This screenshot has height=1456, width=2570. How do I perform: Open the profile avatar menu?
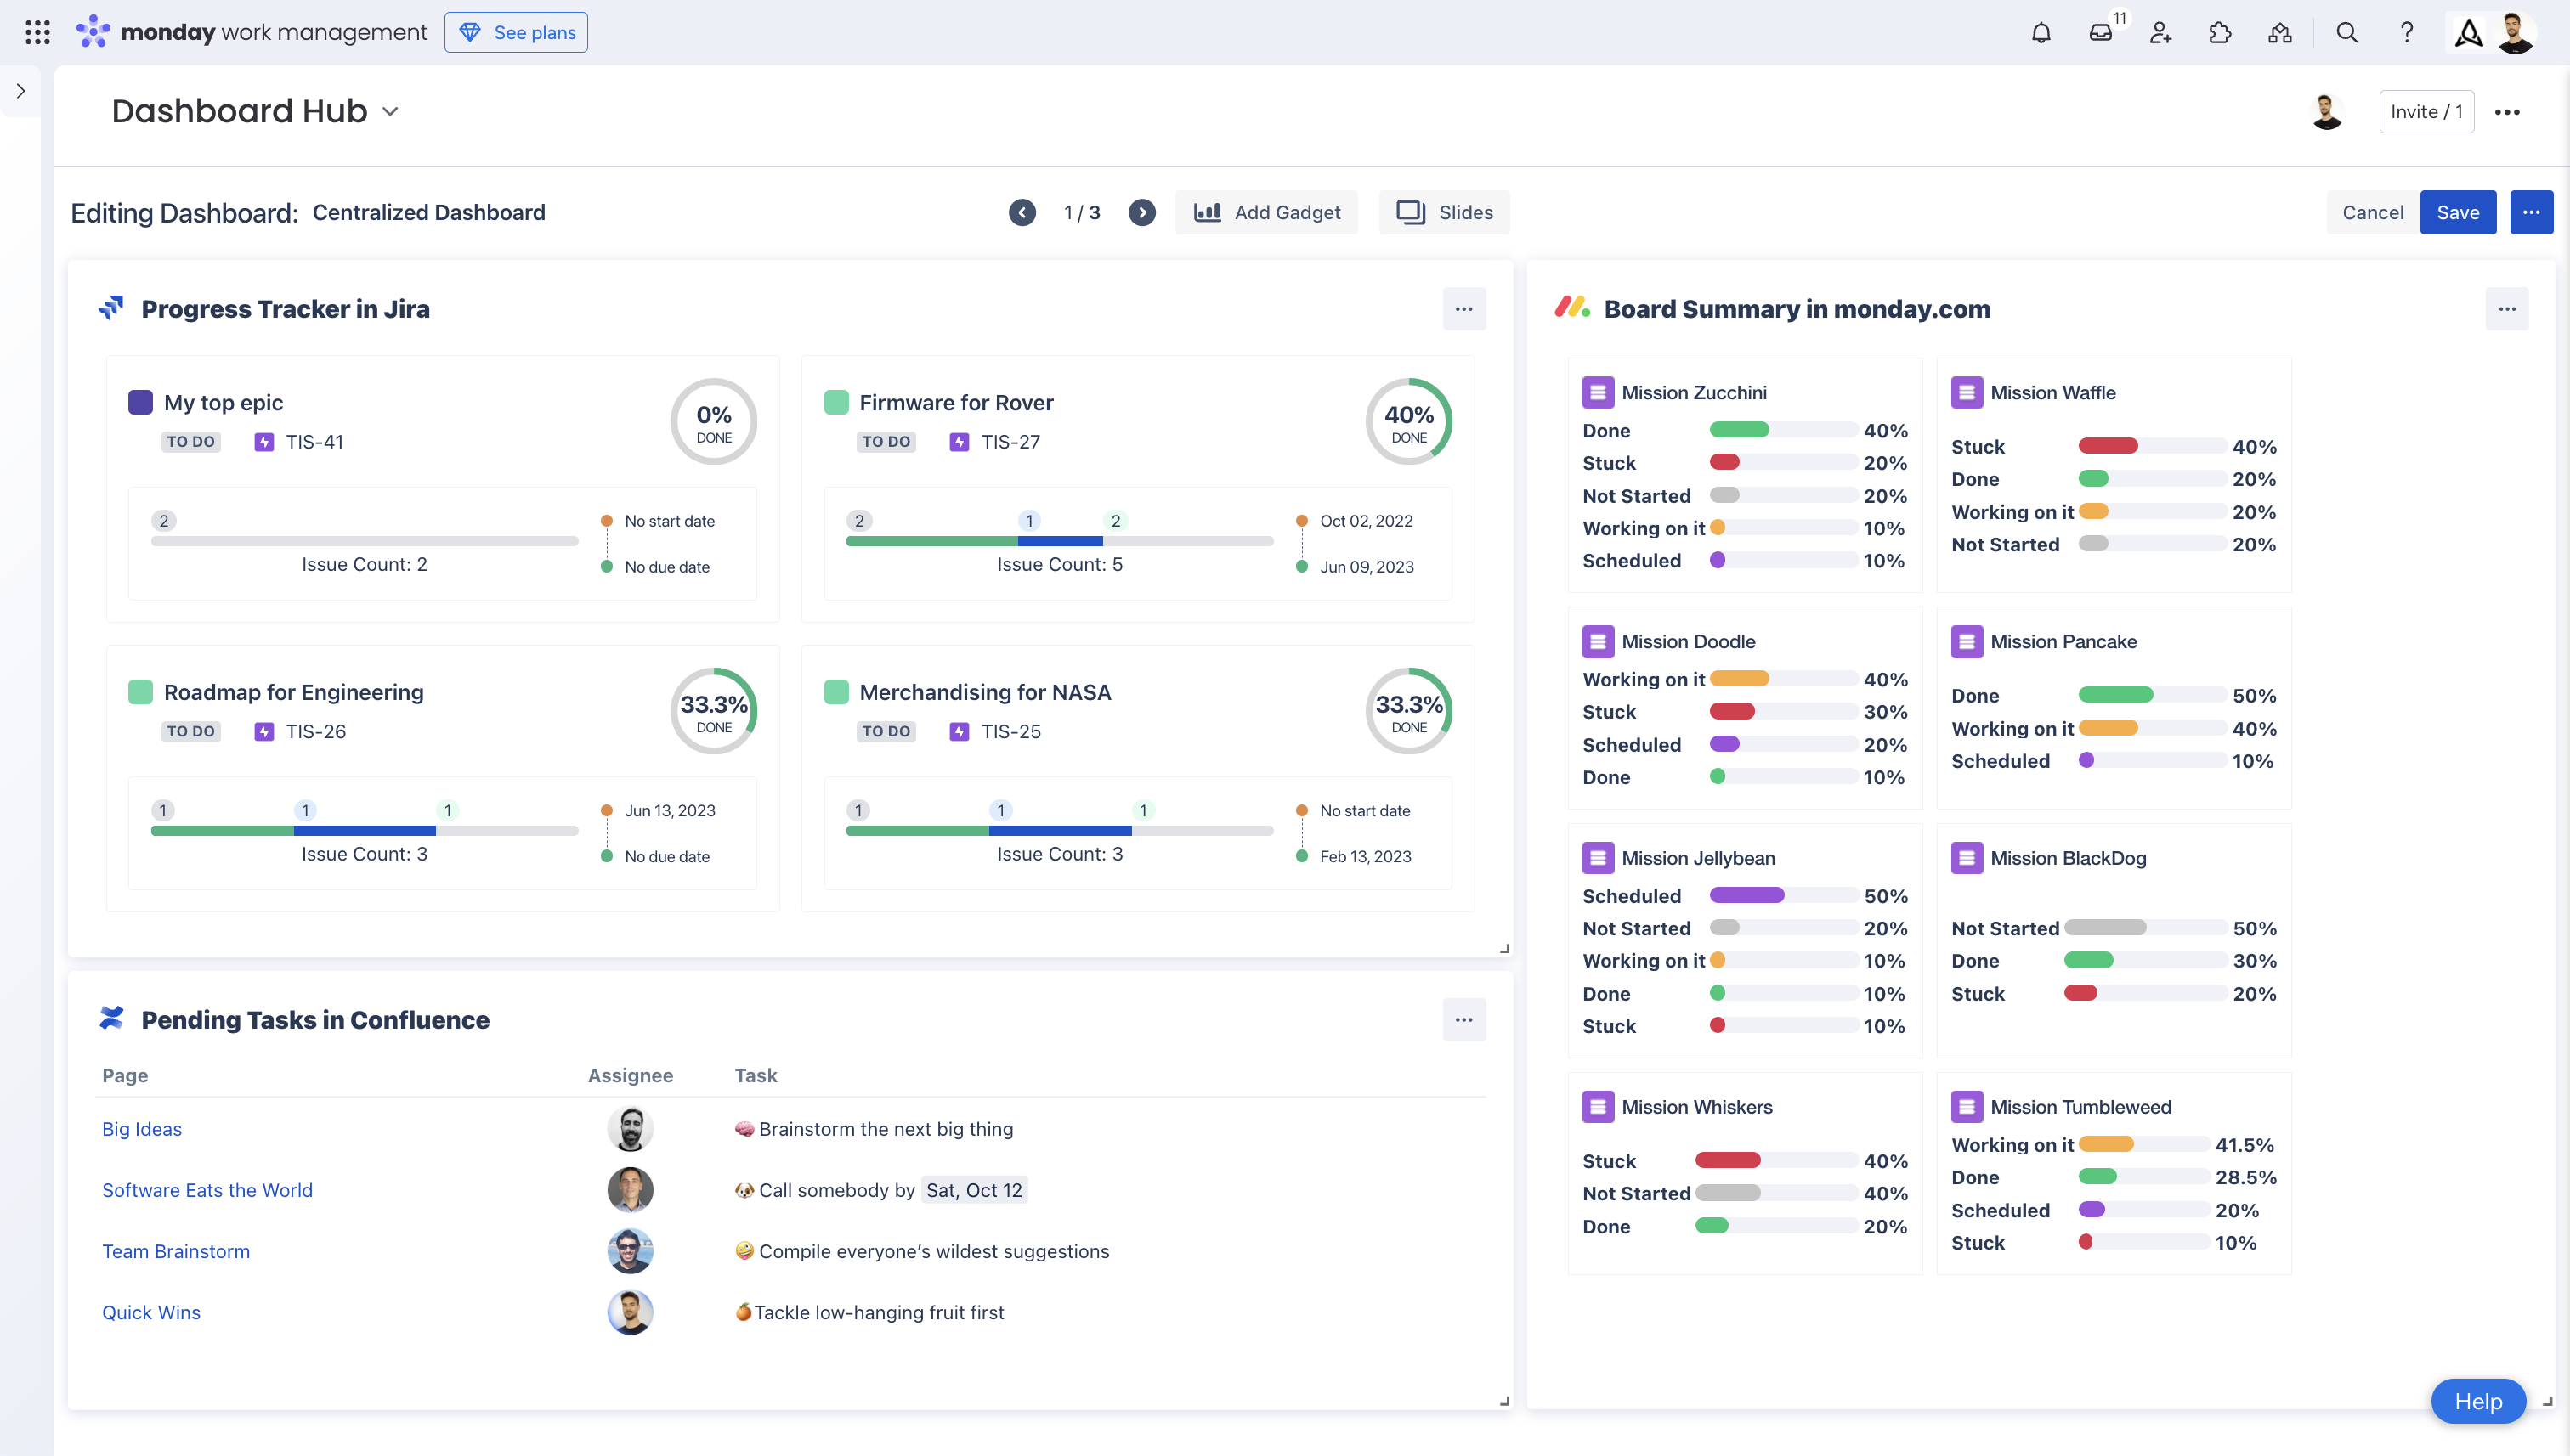coord(2514,32)
